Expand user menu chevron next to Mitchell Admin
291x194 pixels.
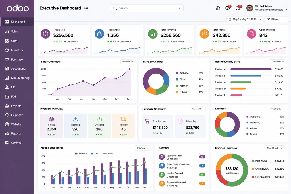point(286,9)
